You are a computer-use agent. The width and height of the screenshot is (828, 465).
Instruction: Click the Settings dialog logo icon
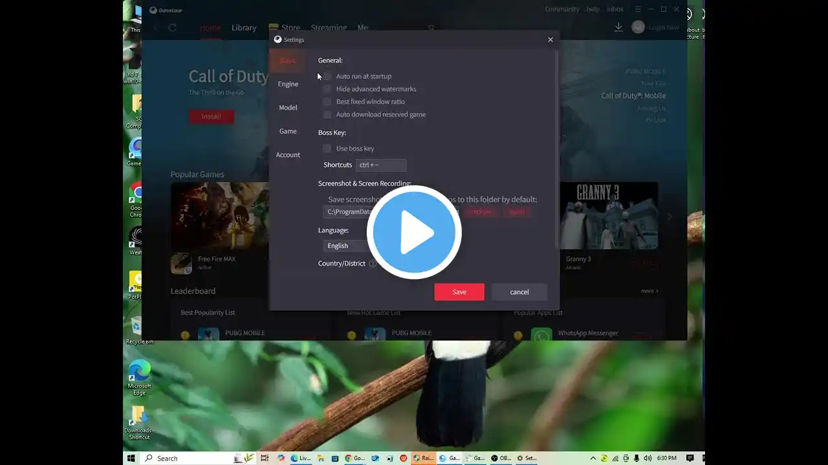pos(278,39)
